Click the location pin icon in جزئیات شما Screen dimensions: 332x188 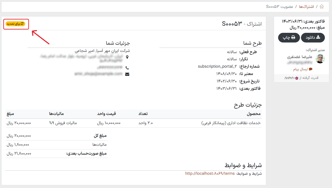click(x=128, y=57)
